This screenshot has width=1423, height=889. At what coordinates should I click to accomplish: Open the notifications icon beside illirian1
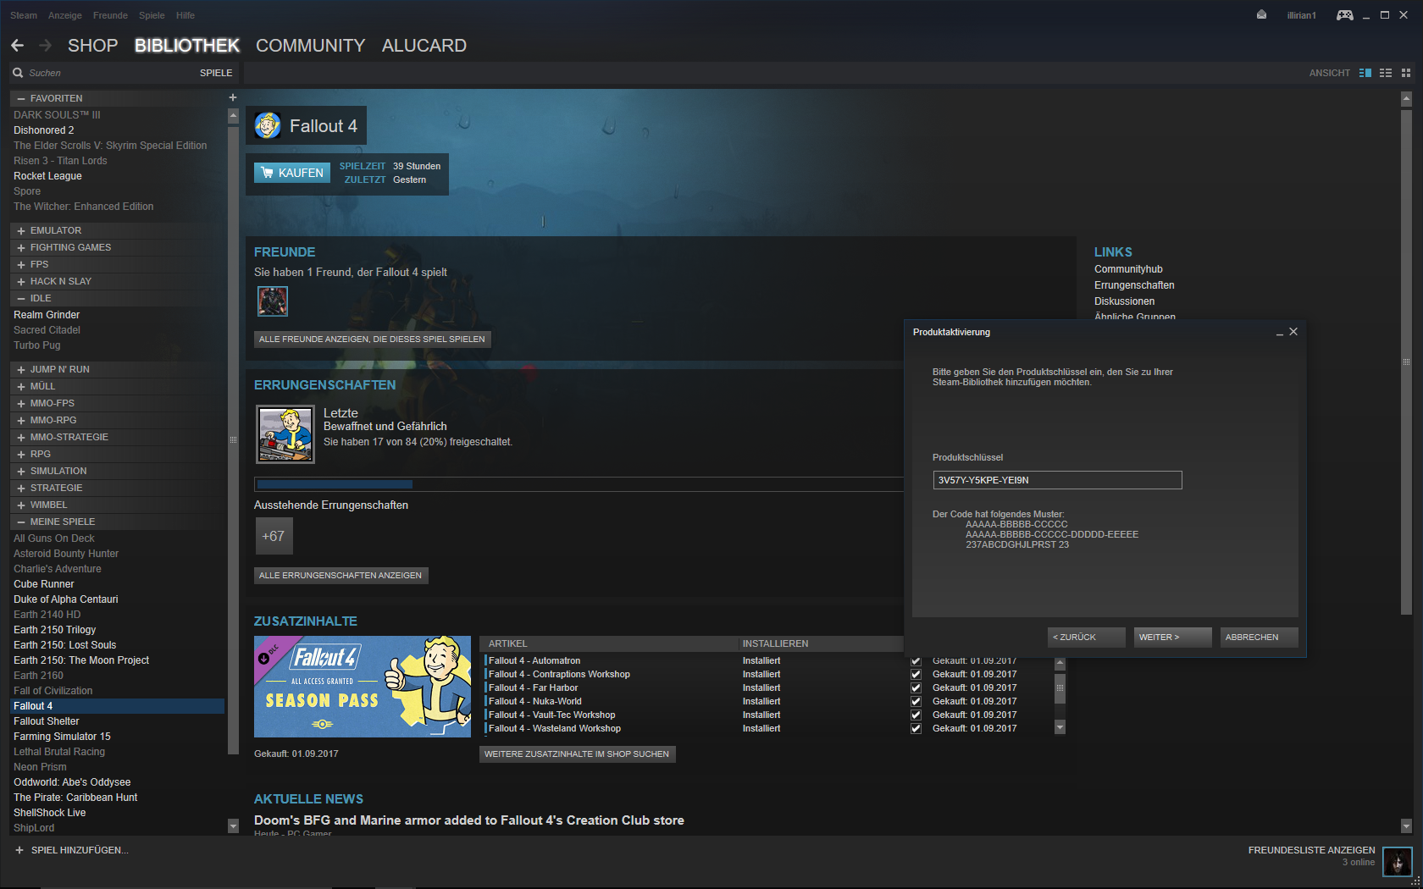click(x=1261, y=14)
